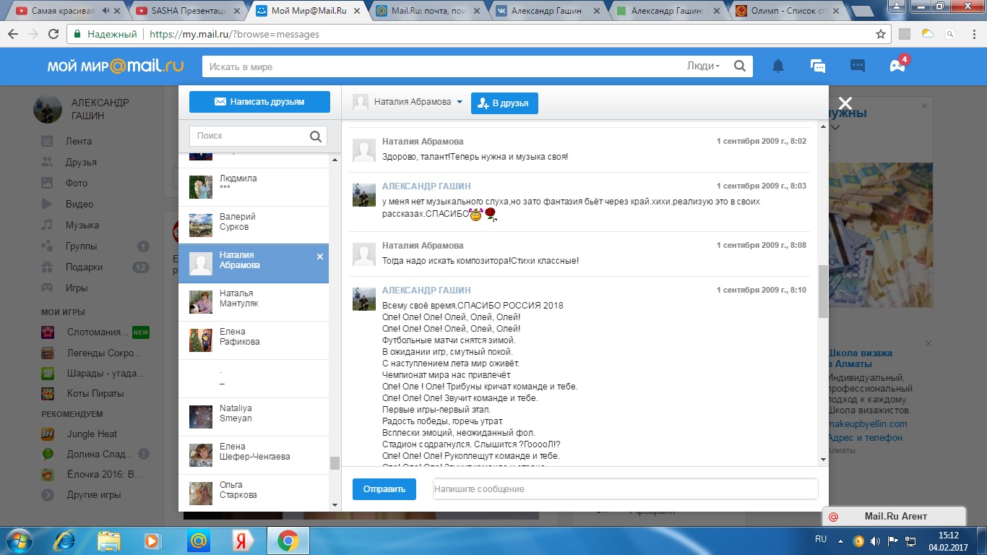The image size is (987, 555).
Task: Open the Лента sidebar item
Action: 78,141
